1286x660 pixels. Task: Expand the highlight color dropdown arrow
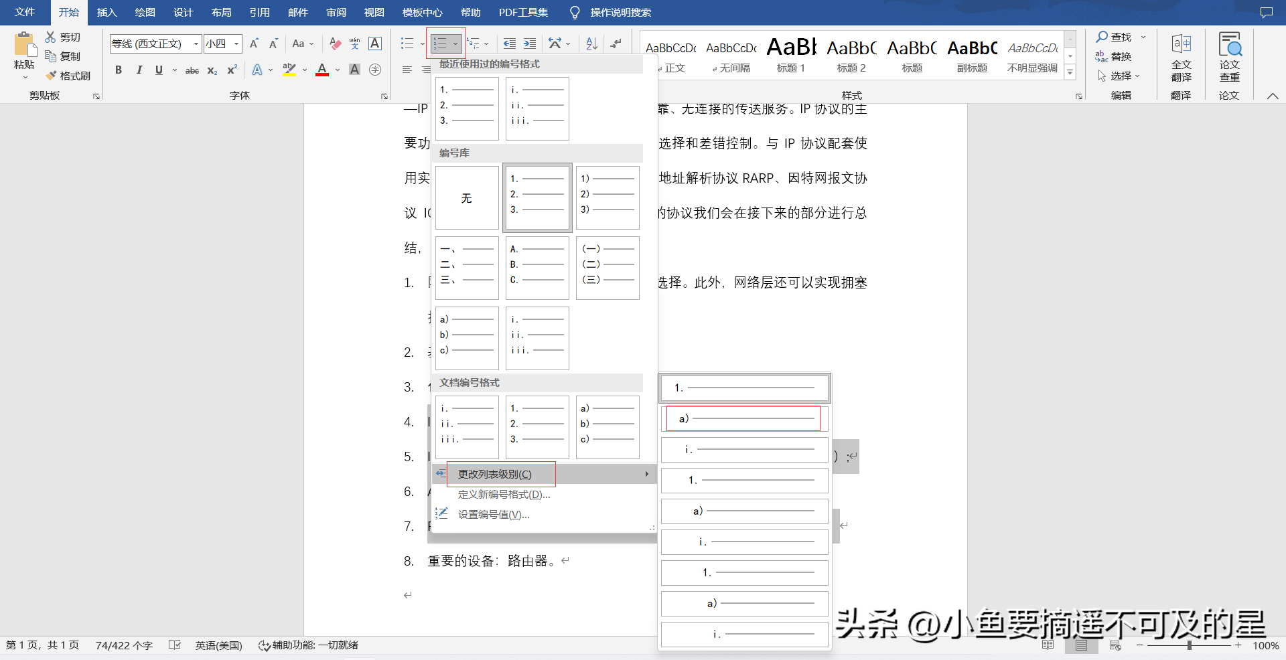tap(305, 70)
